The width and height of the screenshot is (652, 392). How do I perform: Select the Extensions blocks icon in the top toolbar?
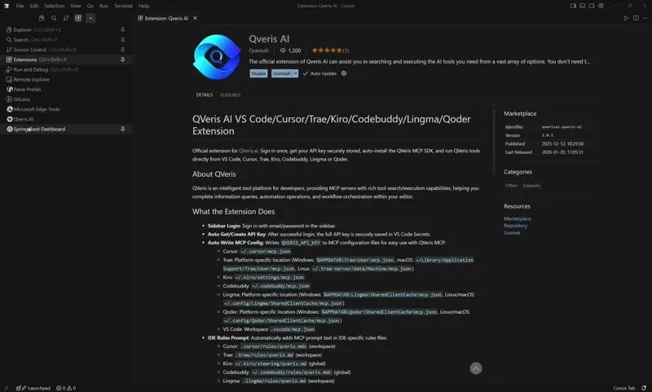click(78, 18)
